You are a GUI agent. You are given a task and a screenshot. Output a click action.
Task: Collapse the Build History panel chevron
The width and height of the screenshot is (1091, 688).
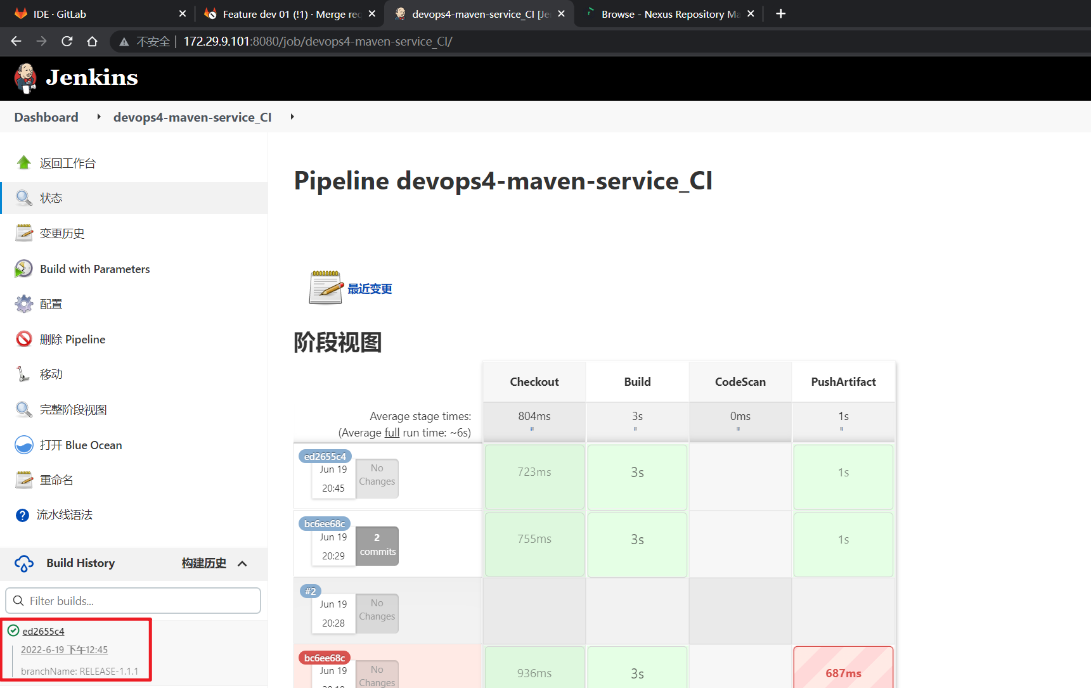[x=242, y=563]
